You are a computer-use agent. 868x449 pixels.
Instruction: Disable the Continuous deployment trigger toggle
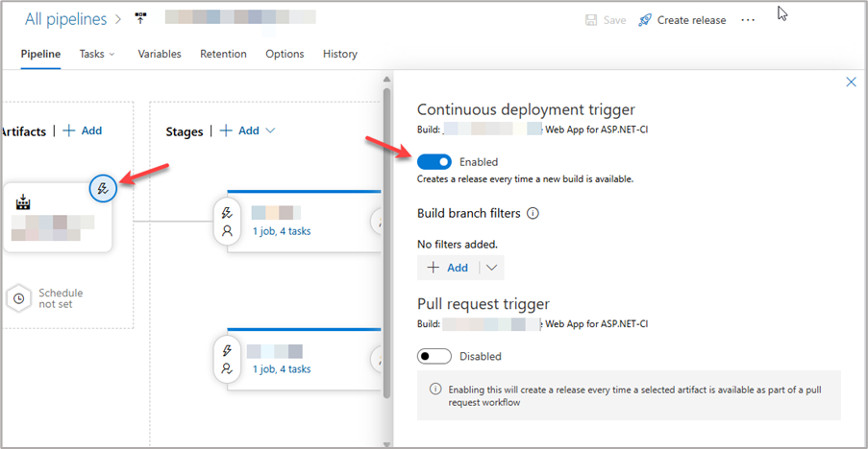click(434, 162)
